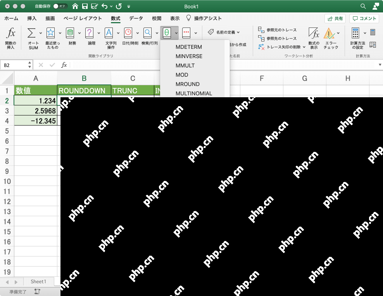Open Calculation Options (計算方法の設定) icon

click(355, 33)
